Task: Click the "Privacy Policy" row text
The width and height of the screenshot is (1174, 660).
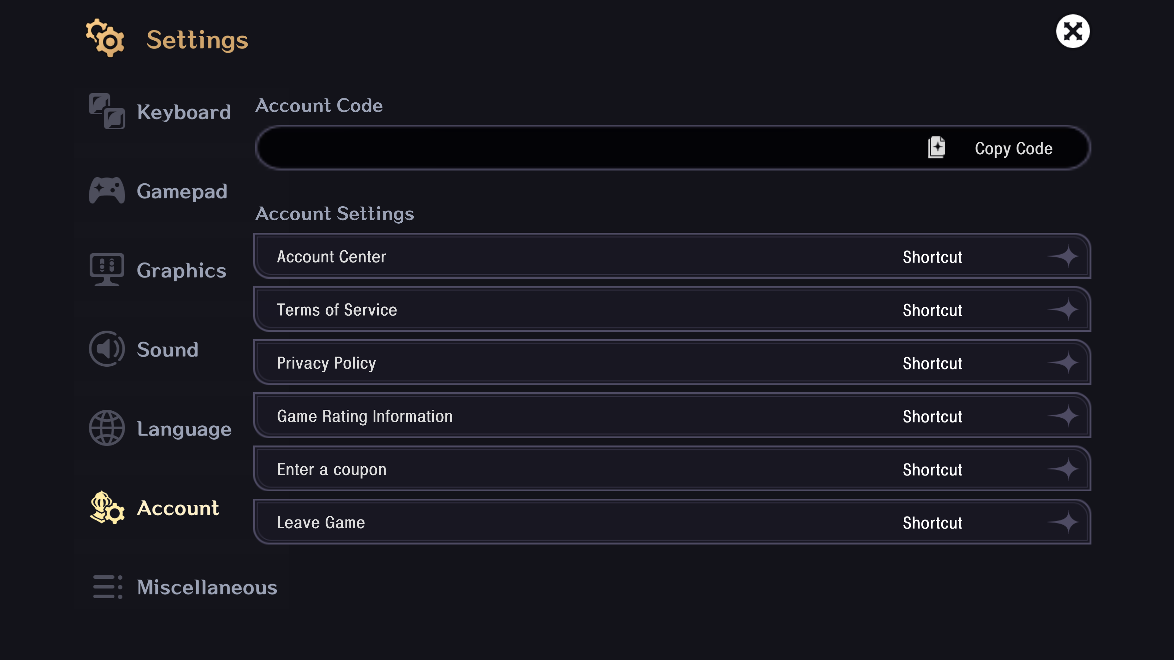Action: (326, 364)
